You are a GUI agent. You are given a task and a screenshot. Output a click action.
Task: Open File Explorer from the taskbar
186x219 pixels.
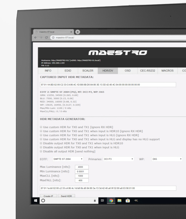(120, 201)
